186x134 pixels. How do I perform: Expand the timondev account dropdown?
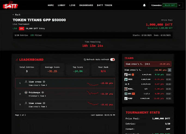(179, 5)
